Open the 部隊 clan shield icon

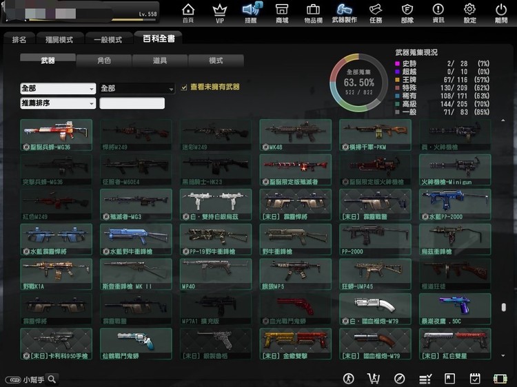click(x=407, y=13)
